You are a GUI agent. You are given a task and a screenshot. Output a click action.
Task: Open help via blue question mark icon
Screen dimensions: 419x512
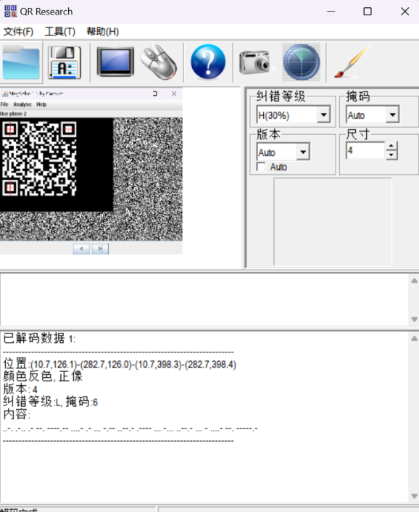208,62
